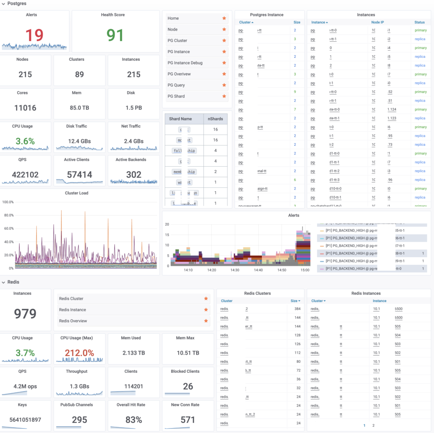Go to page 2 of Redis Instances

coord(373,425)
